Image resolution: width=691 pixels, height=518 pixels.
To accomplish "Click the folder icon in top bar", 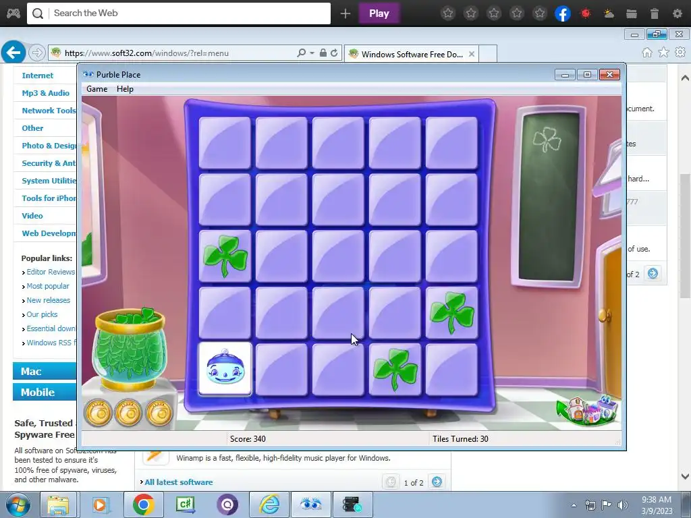I will coord(632,13).
